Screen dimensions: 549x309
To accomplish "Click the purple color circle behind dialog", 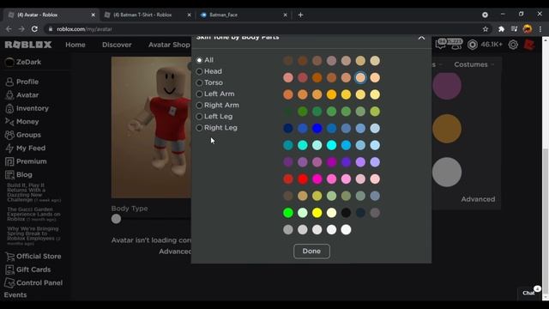I will (447, 86).
